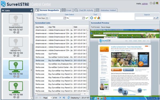Select the 192.168.18.142 online monitor
The width and height of the screenshot is (160, 100).
click(16, 66)
